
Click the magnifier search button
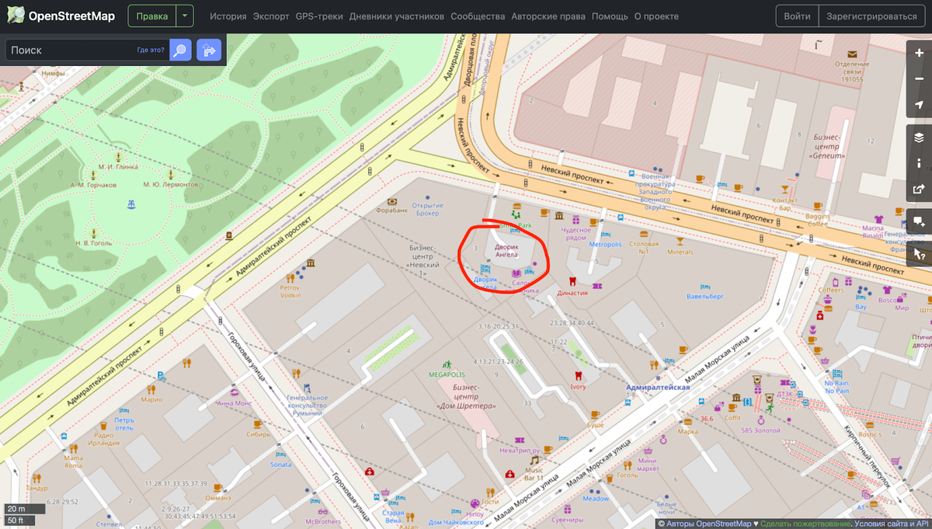(180, 50)
